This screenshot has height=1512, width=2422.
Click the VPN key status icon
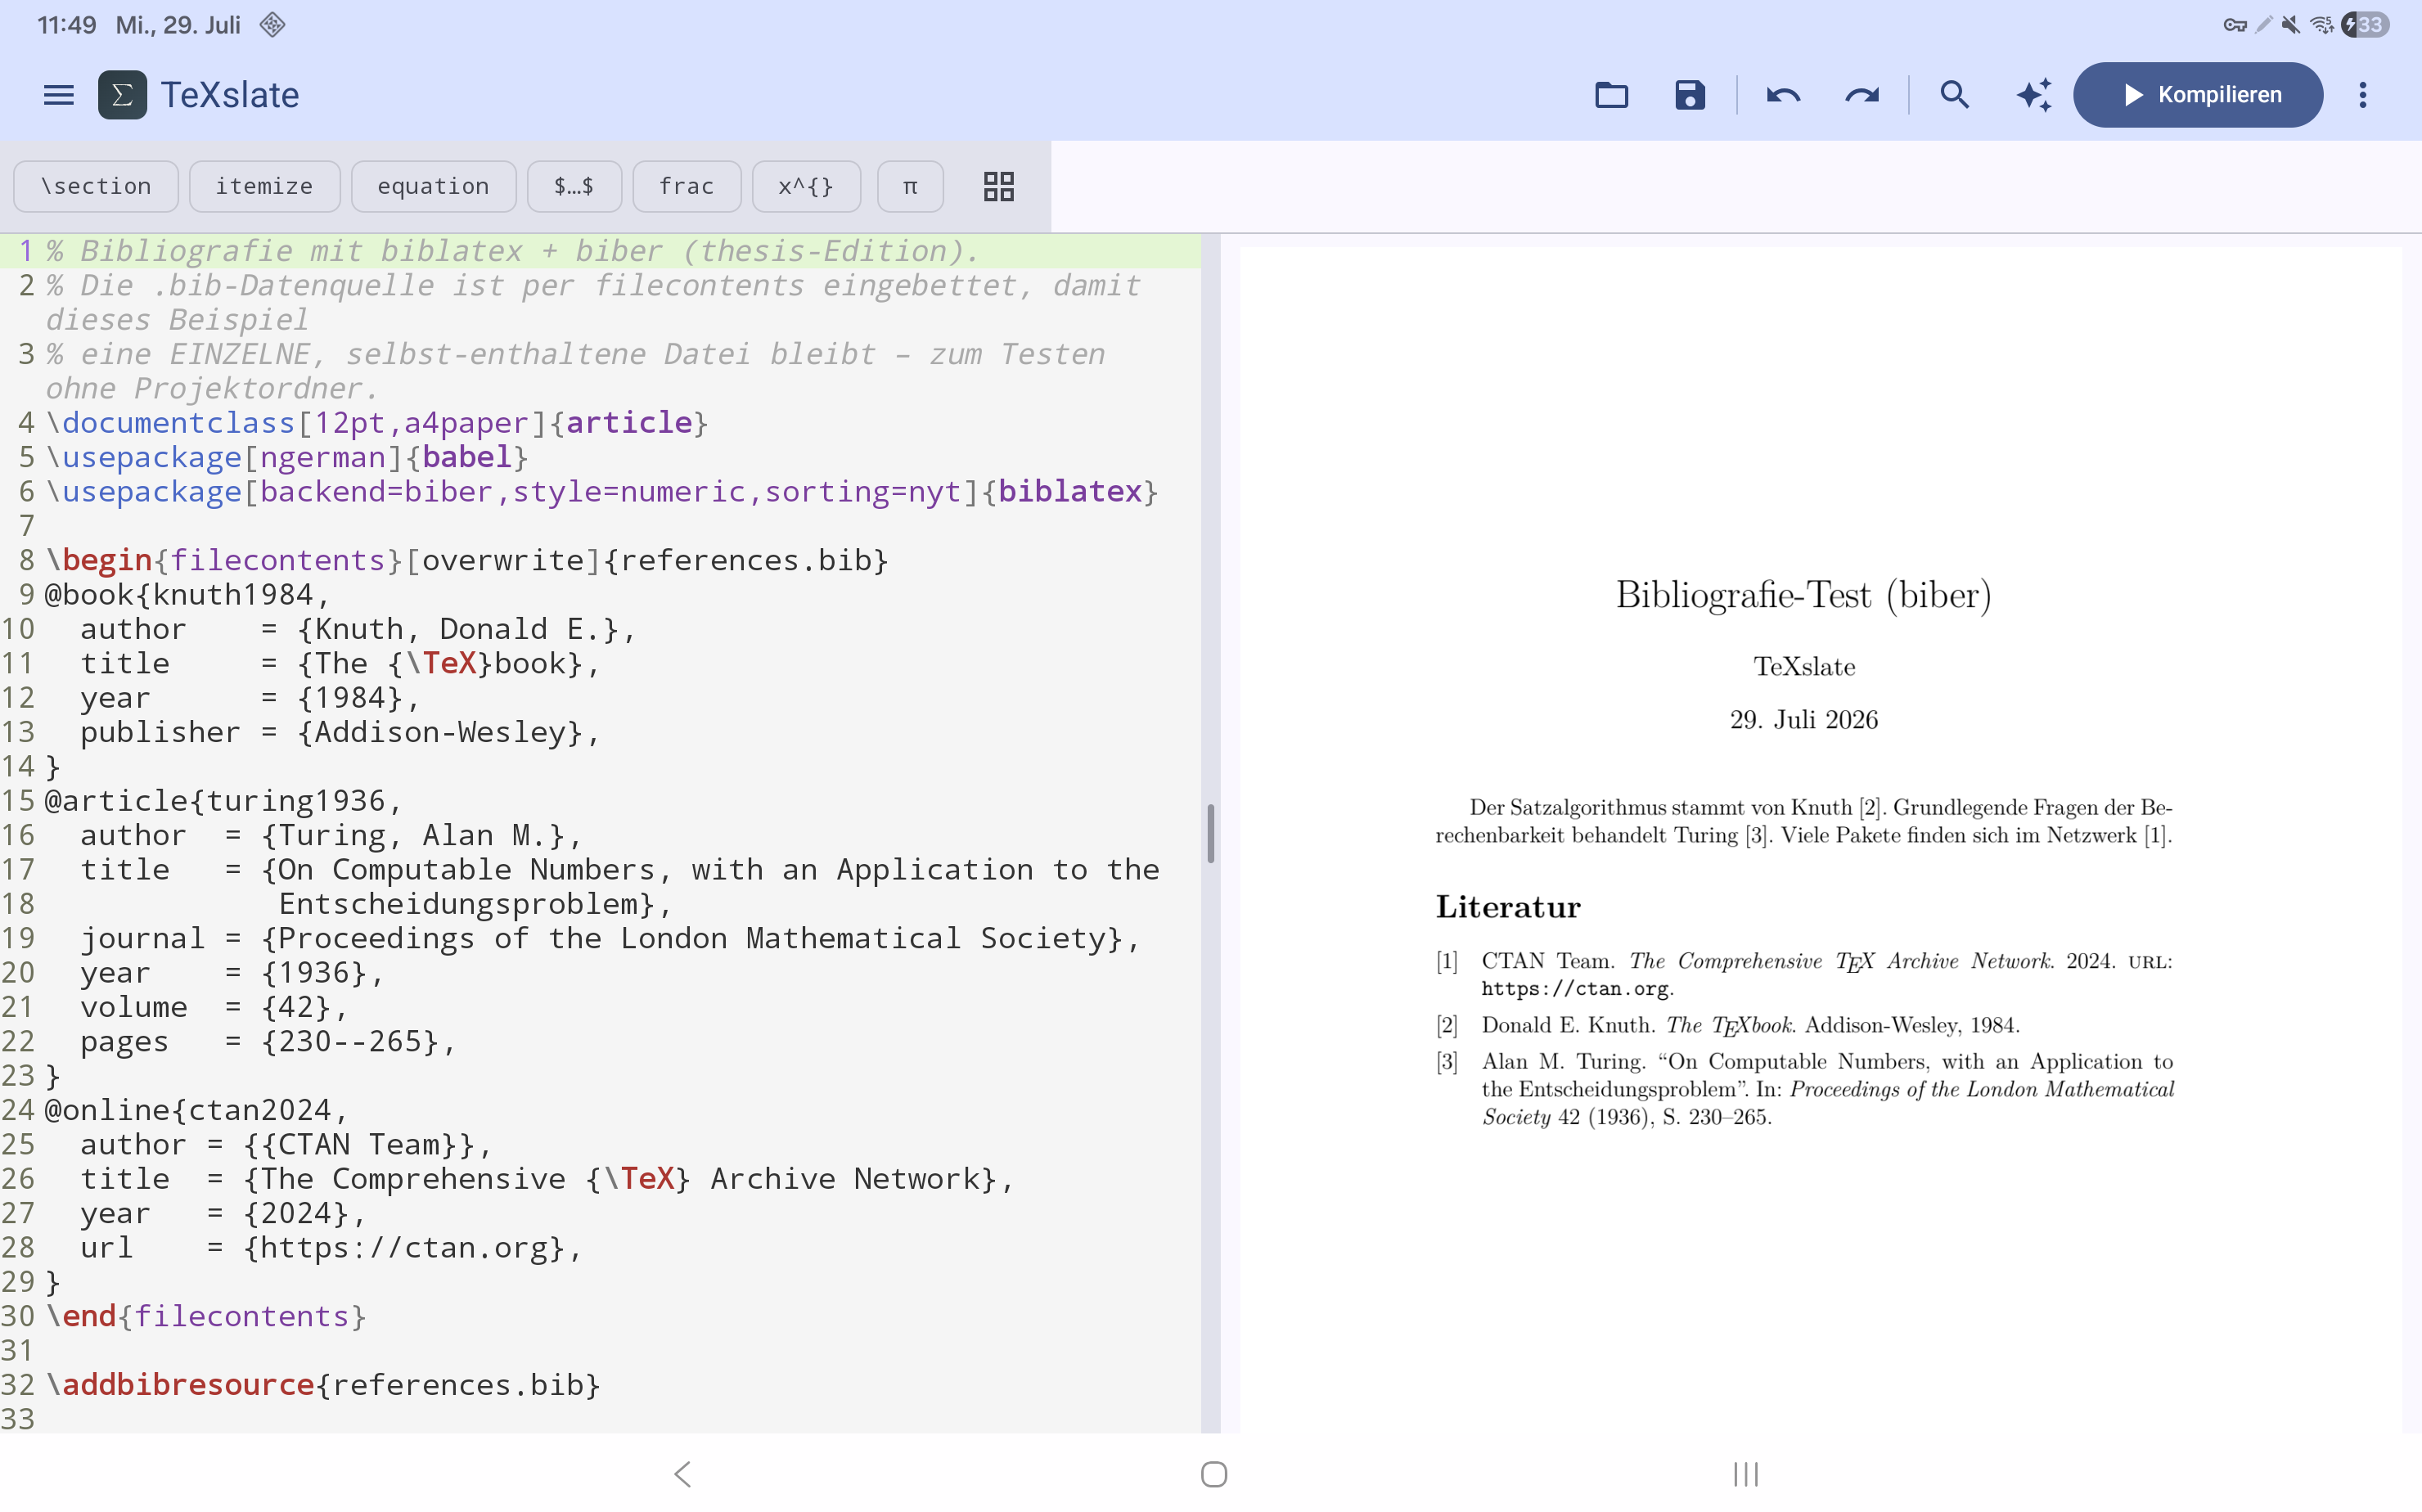coord(2235,25)
